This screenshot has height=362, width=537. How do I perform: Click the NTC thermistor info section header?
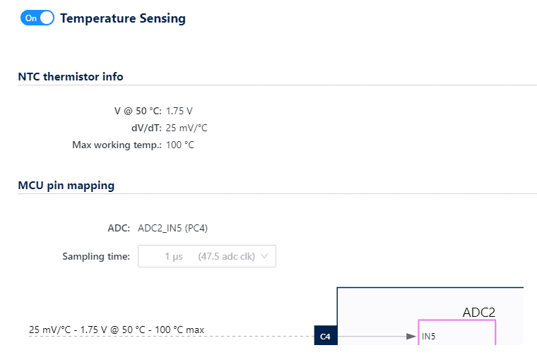click(x=71, y=76)
